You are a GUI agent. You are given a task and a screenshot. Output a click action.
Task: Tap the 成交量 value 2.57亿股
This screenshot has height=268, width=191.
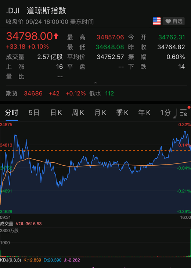click(x=50, y=57)
